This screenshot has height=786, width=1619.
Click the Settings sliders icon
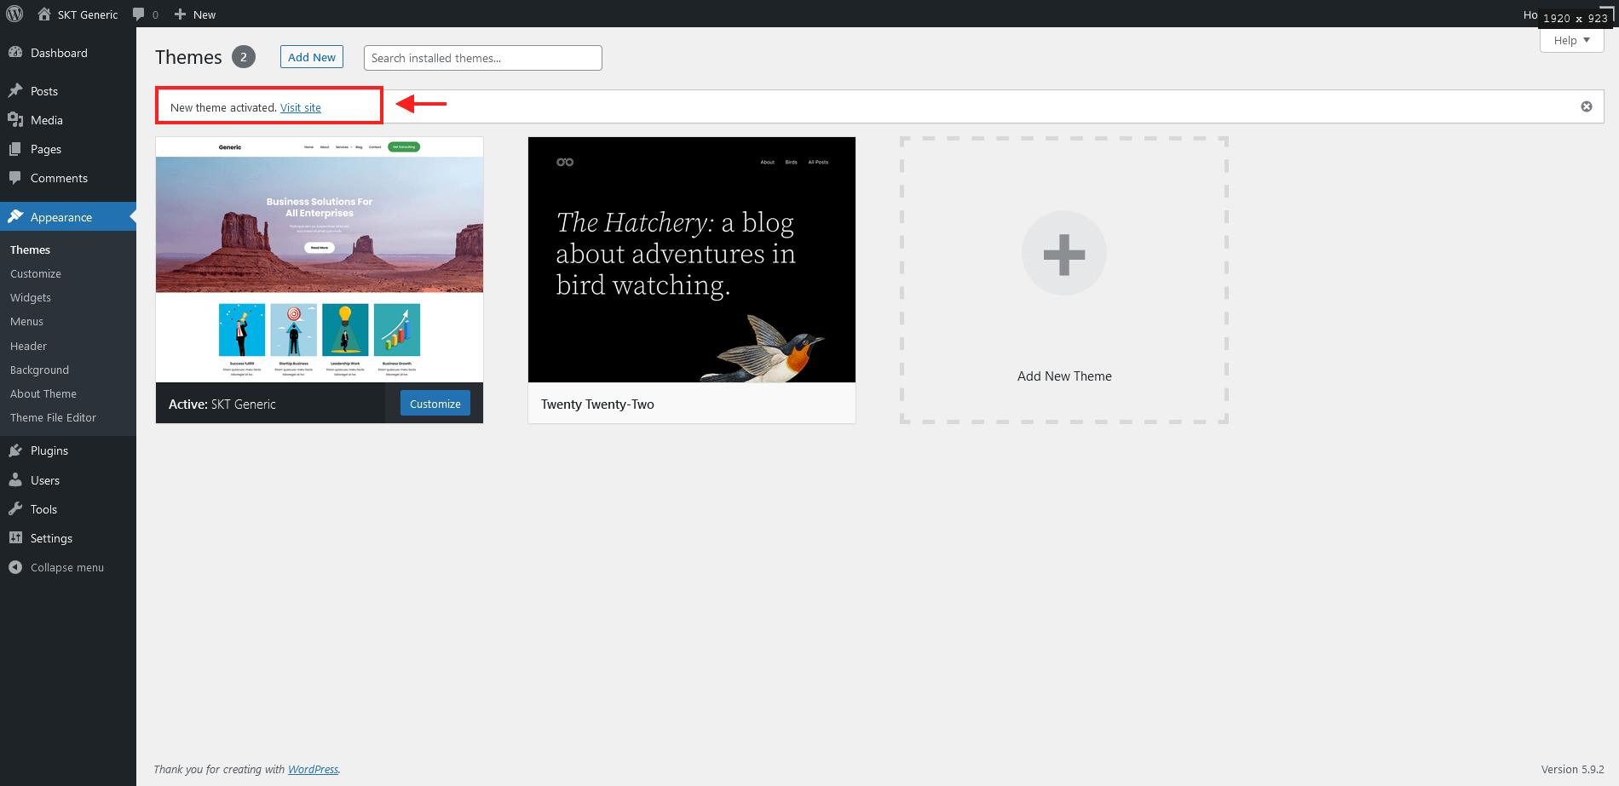pyautogui.click(x=15, y=537)
